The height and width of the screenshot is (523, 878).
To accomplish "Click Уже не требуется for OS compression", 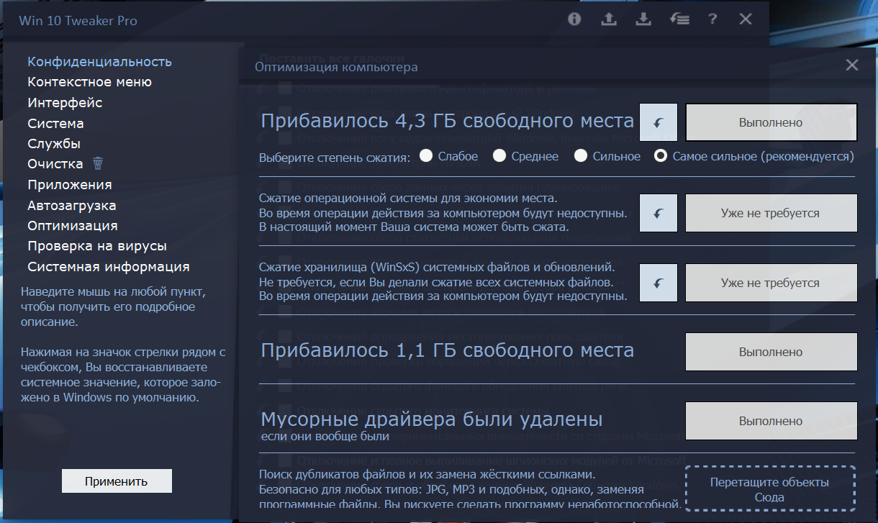I will [x=771, y=213].
